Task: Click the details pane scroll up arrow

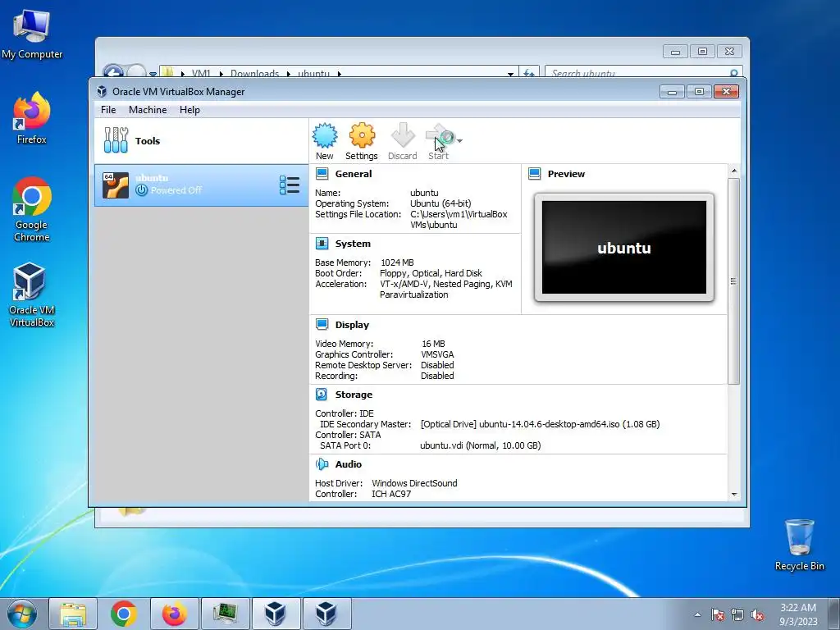Action: click(x=734, y=171)
